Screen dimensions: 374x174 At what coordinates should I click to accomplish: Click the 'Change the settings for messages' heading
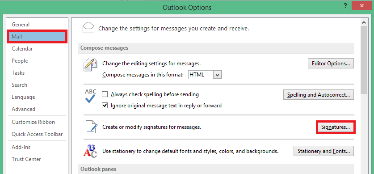[174, 29]
